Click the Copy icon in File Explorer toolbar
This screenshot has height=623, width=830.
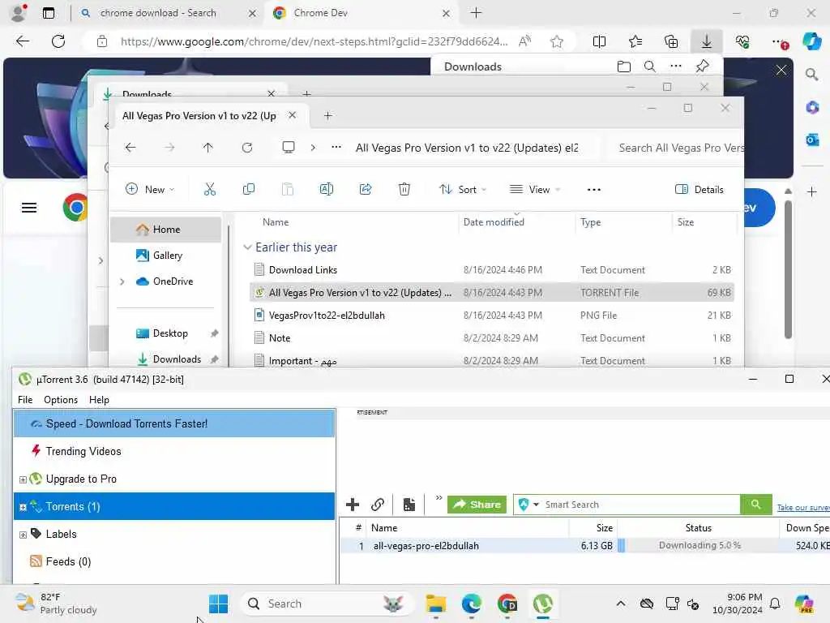coord(248,189)
